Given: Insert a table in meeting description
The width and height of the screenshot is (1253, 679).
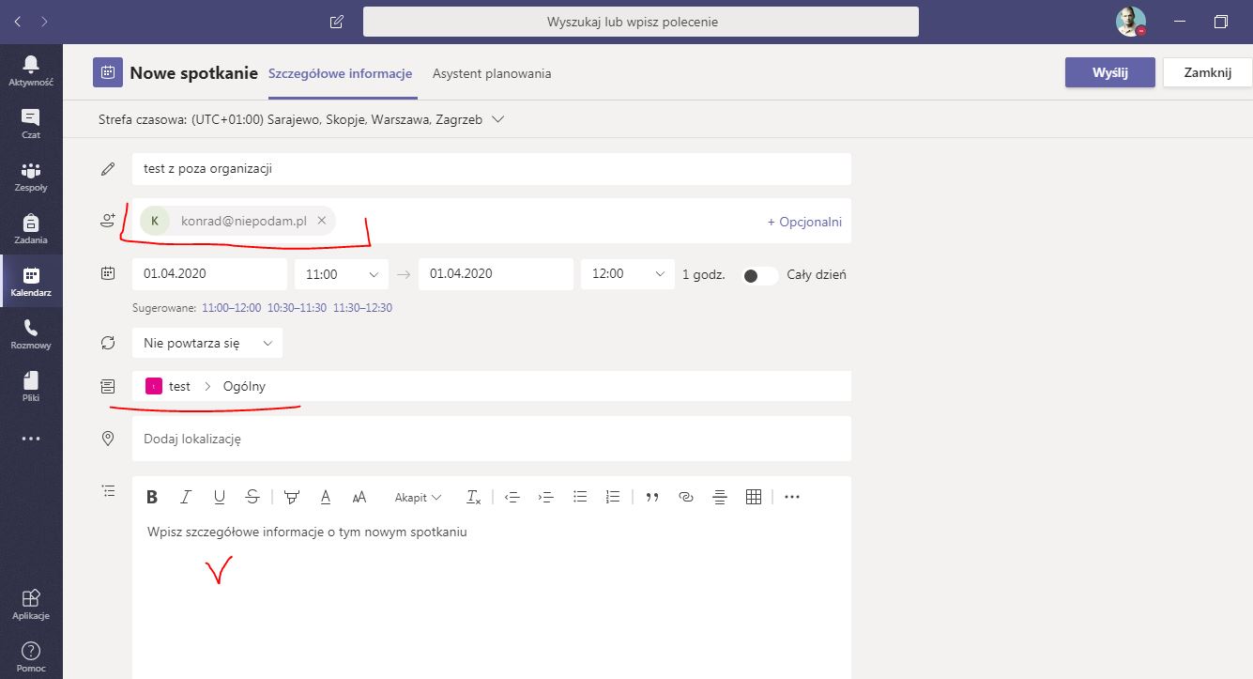Looking at the screenshot, I should click(x=753, y=498).
